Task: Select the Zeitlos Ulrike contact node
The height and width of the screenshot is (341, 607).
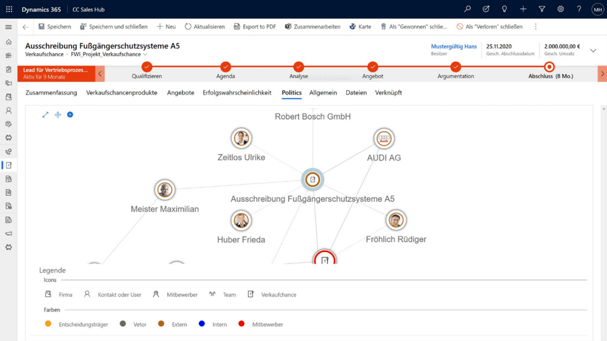Action: click(x=241, y=138)
